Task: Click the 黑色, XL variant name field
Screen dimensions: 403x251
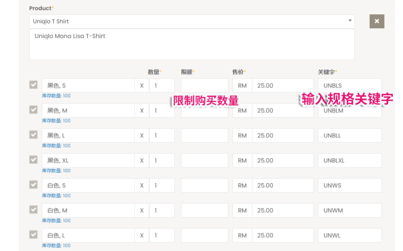Action: coord(88,161)
